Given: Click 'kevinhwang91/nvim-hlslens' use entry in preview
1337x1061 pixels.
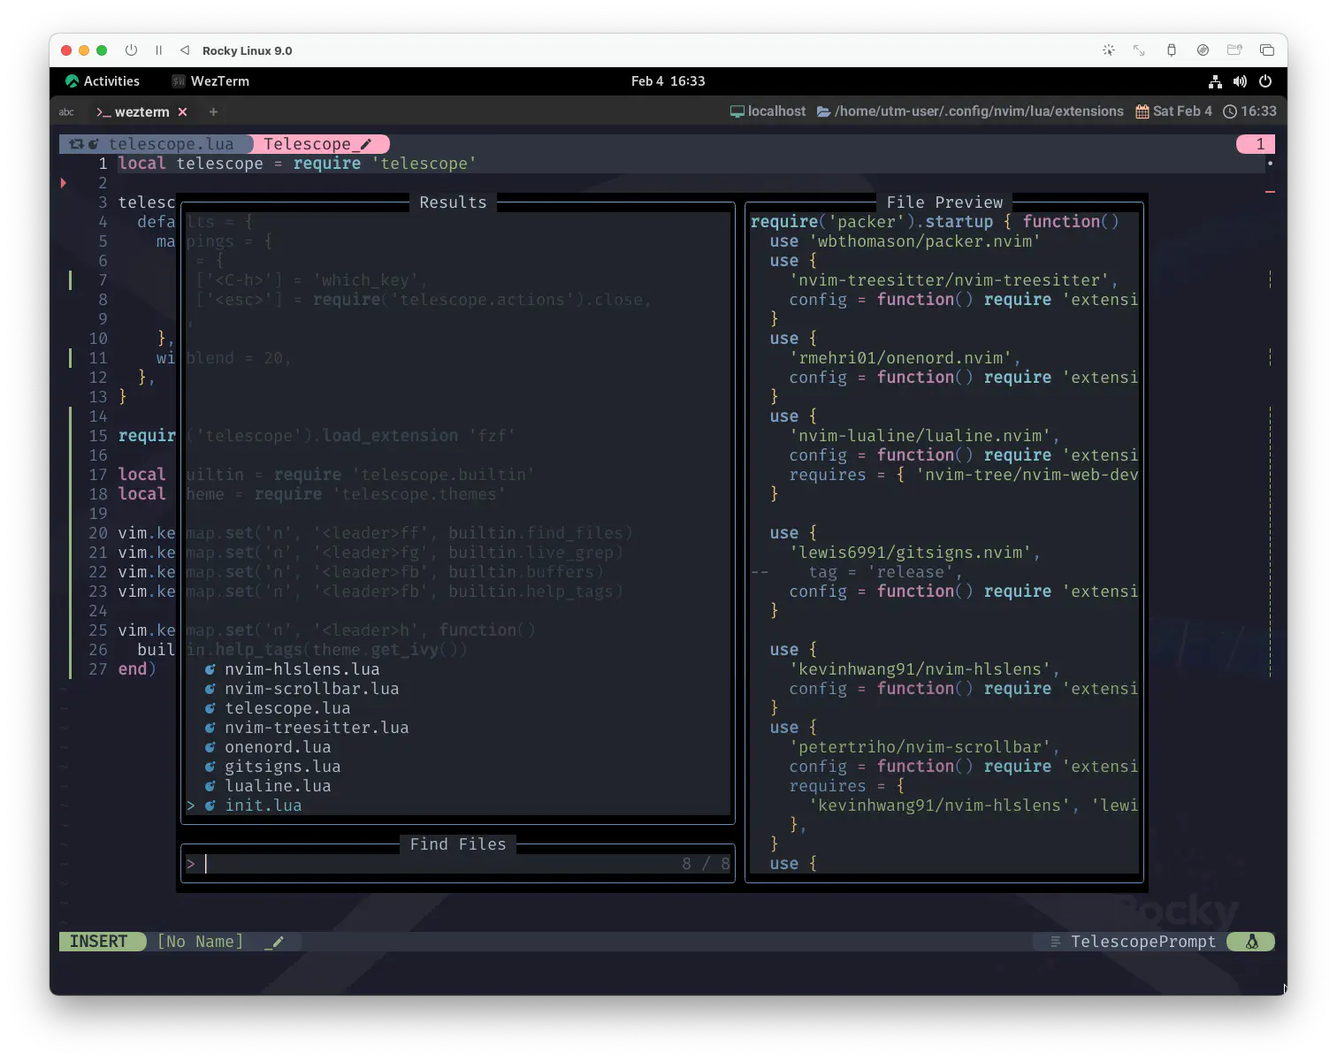Looking at the screenshot, I should tap(920, 669).
